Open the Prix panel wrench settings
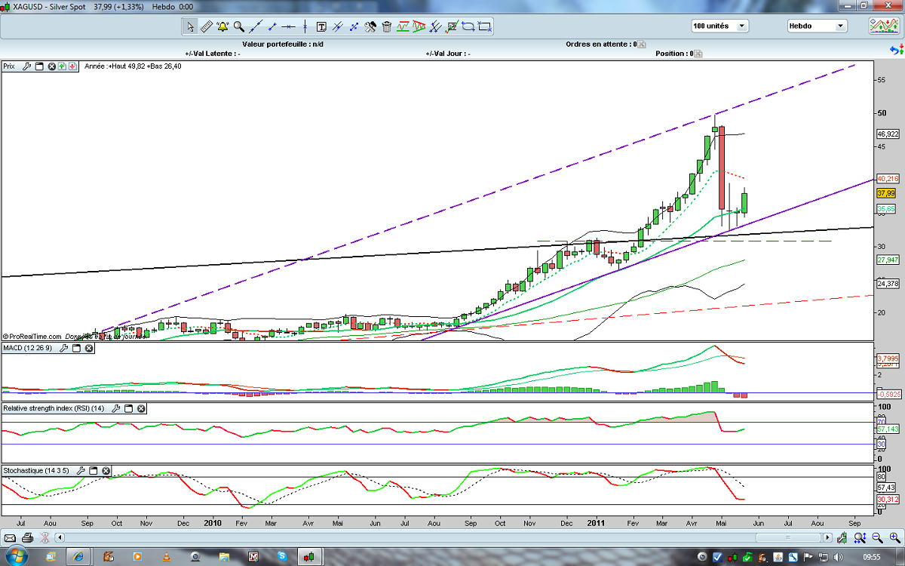Viewport: 905px width, 566px height. 26,66
